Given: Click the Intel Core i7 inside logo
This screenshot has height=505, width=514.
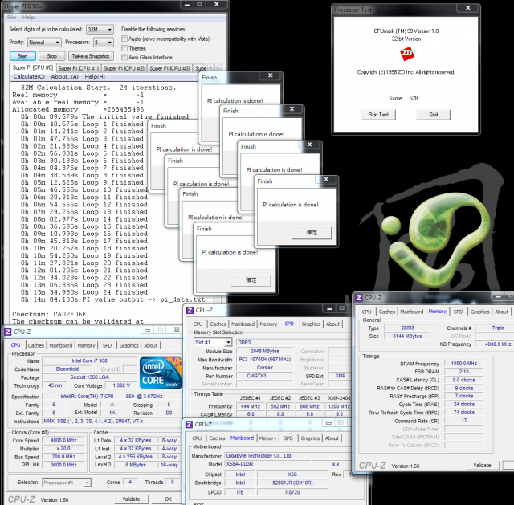Looking at the screenshot, I should click(161, 373).
